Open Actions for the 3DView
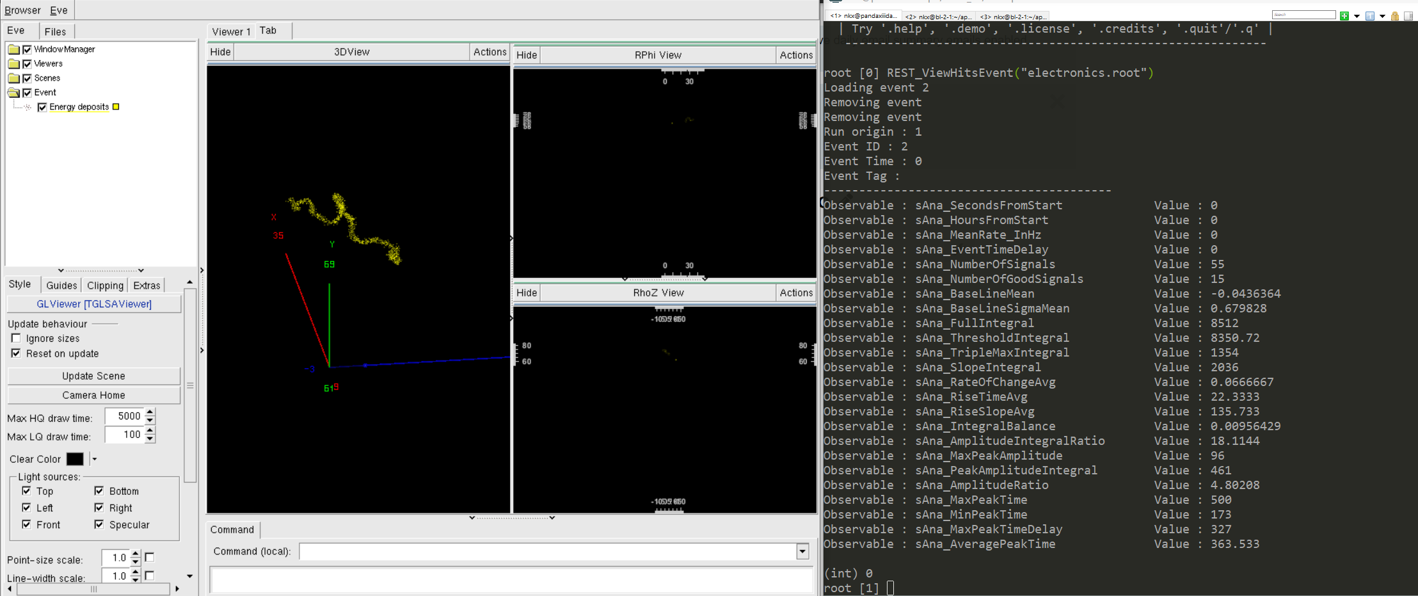Viewport: 1418px width, 596px height. (490, 52)
